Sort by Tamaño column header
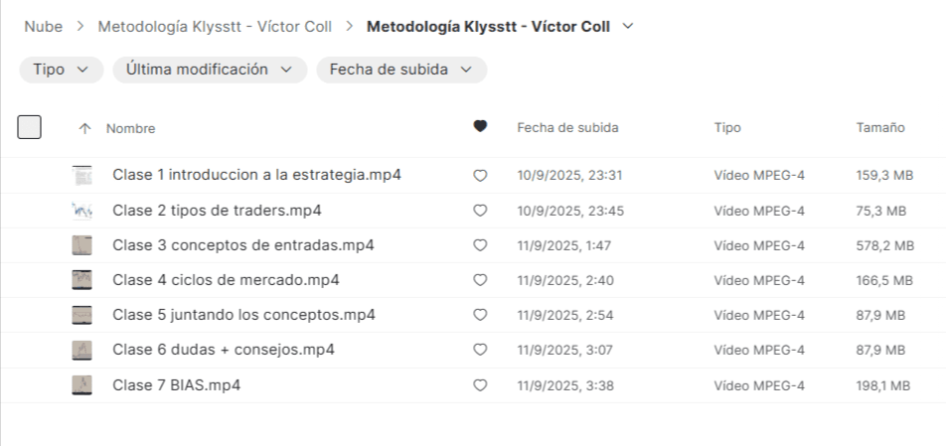Screen dimensions: 946x446 879,128
